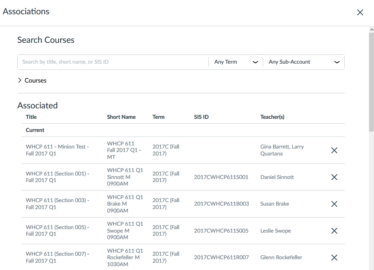374x270 pixels.
Task: Remove the Section 001 Sinnott association
Action: [x=334, y=177]
